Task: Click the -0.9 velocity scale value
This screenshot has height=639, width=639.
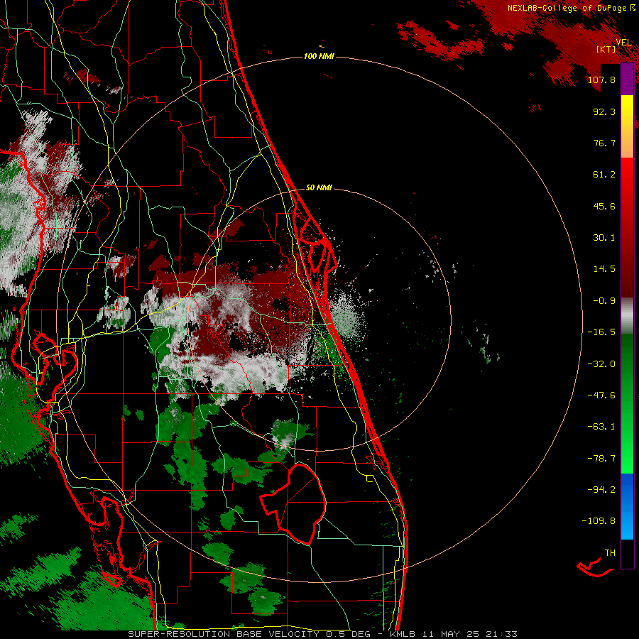Action: pyautogui.click(x=604, y=301)
